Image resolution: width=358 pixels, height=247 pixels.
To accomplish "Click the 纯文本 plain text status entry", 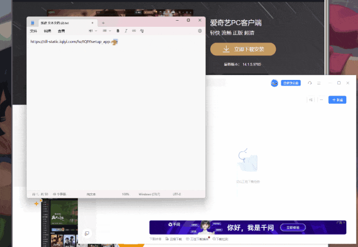I will pos(91,194).
